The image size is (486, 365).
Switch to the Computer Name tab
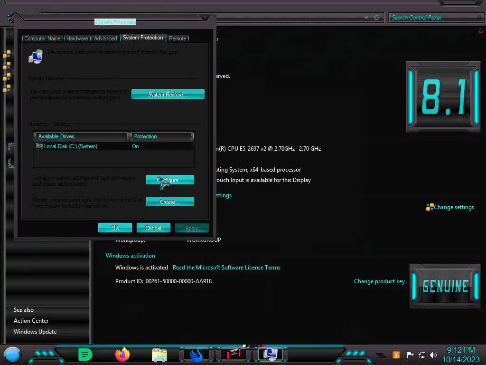(x=42, y=38)
